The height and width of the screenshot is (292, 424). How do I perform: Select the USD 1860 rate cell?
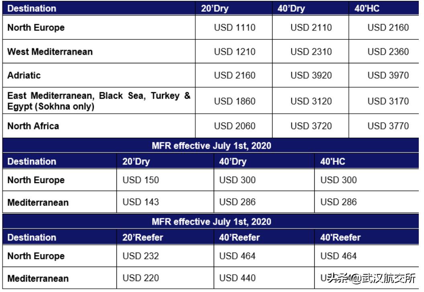click(234, 101)
